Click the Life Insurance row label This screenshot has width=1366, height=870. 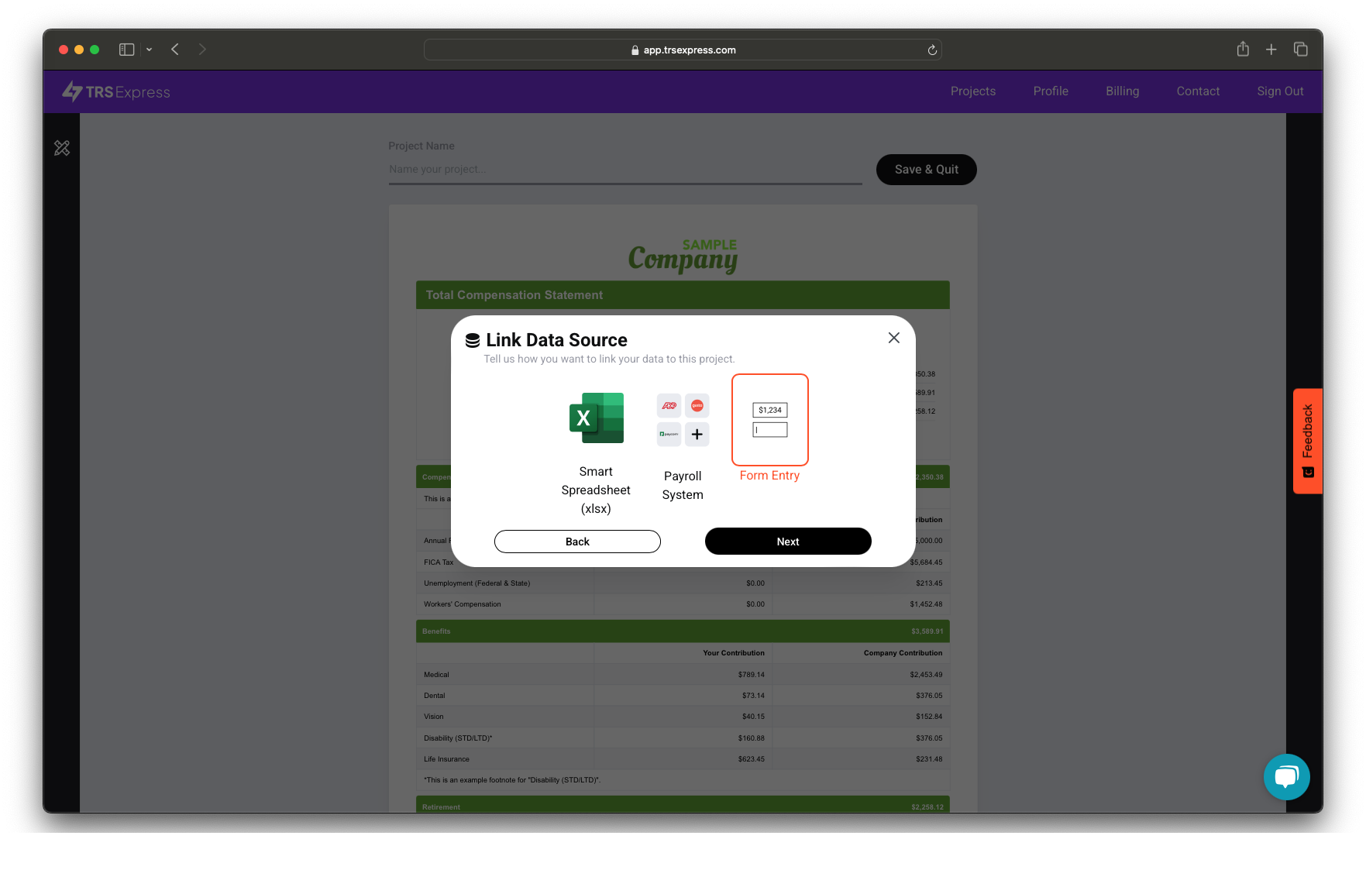(446, 759)
